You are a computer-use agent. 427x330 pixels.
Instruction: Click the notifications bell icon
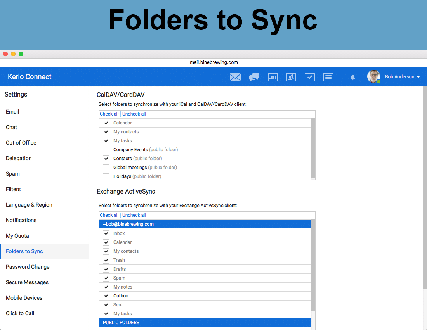click(352, 77)
